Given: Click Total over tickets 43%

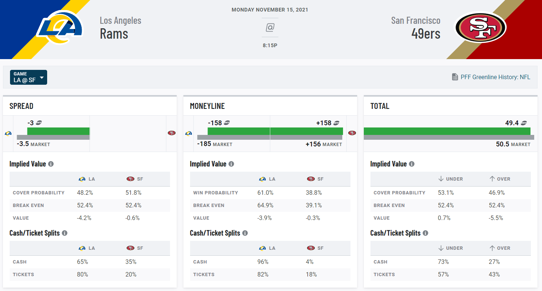Looking at the screenshot, I should coord(494,274).
